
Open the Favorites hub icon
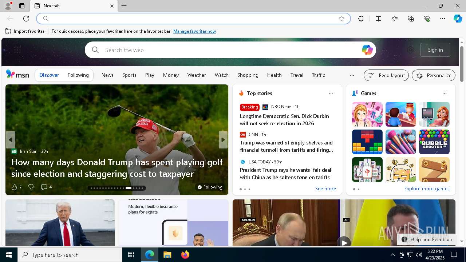(395, 19)
